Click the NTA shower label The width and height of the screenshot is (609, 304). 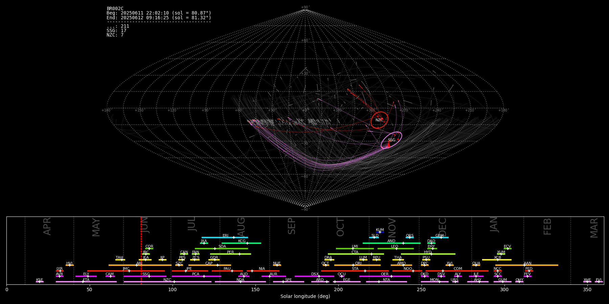(x=386, y=280)
